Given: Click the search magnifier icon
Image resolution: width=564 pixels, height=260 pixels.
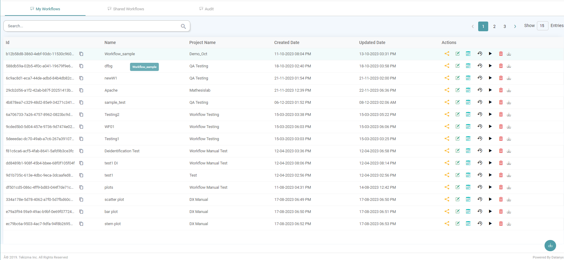Looking at the screenshot, I should click(183, 26).
